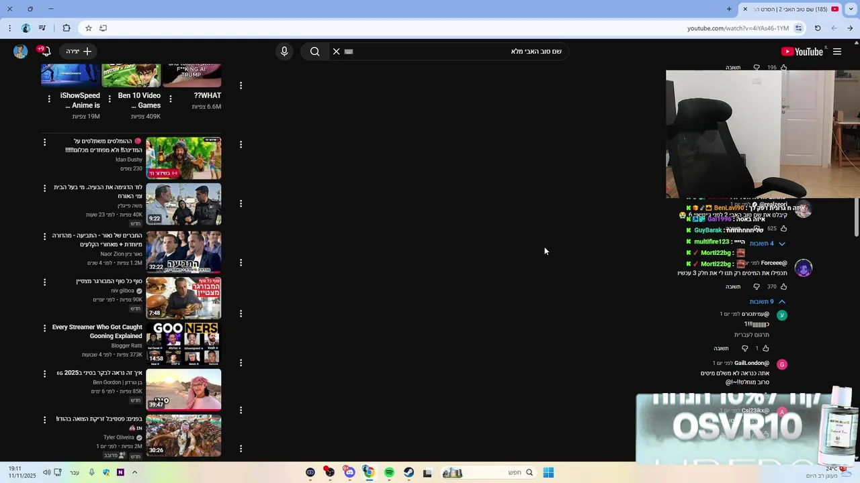Open the notifications bell
Screen dimensions: 860x483
click(46, 52)
